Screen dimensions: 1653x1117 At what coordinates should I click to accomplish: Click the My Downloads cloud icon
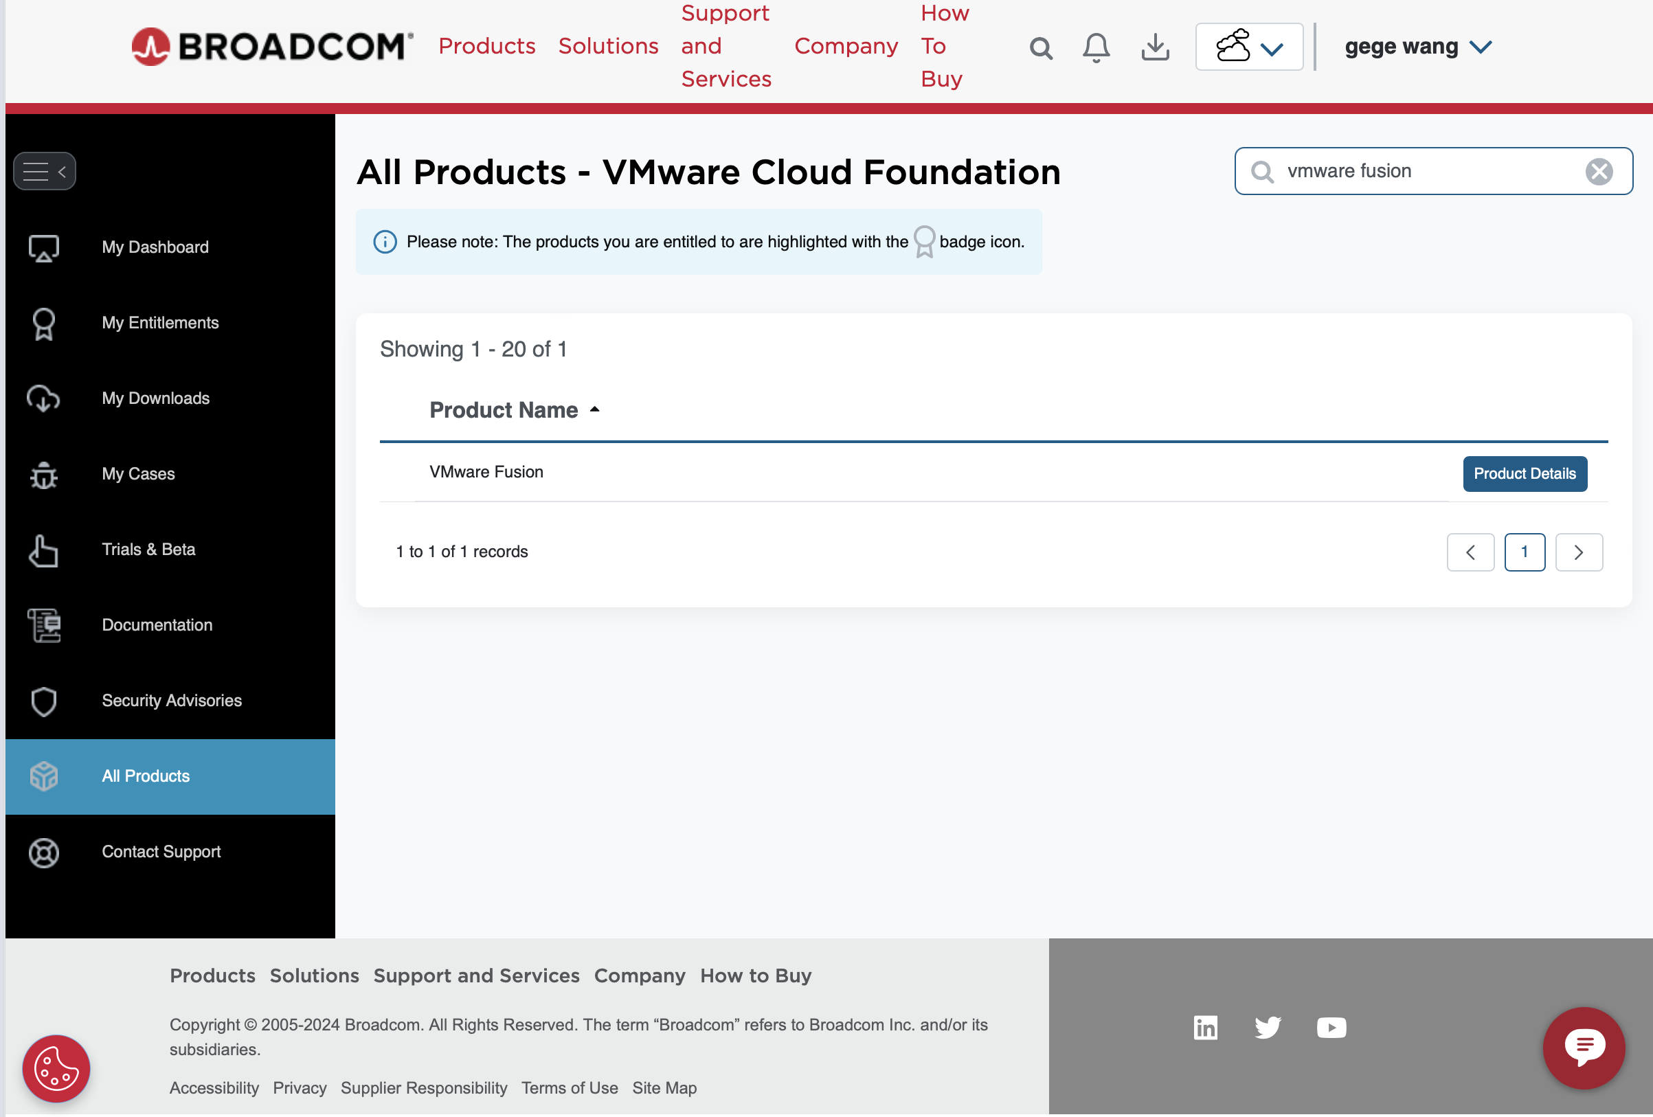43,398
